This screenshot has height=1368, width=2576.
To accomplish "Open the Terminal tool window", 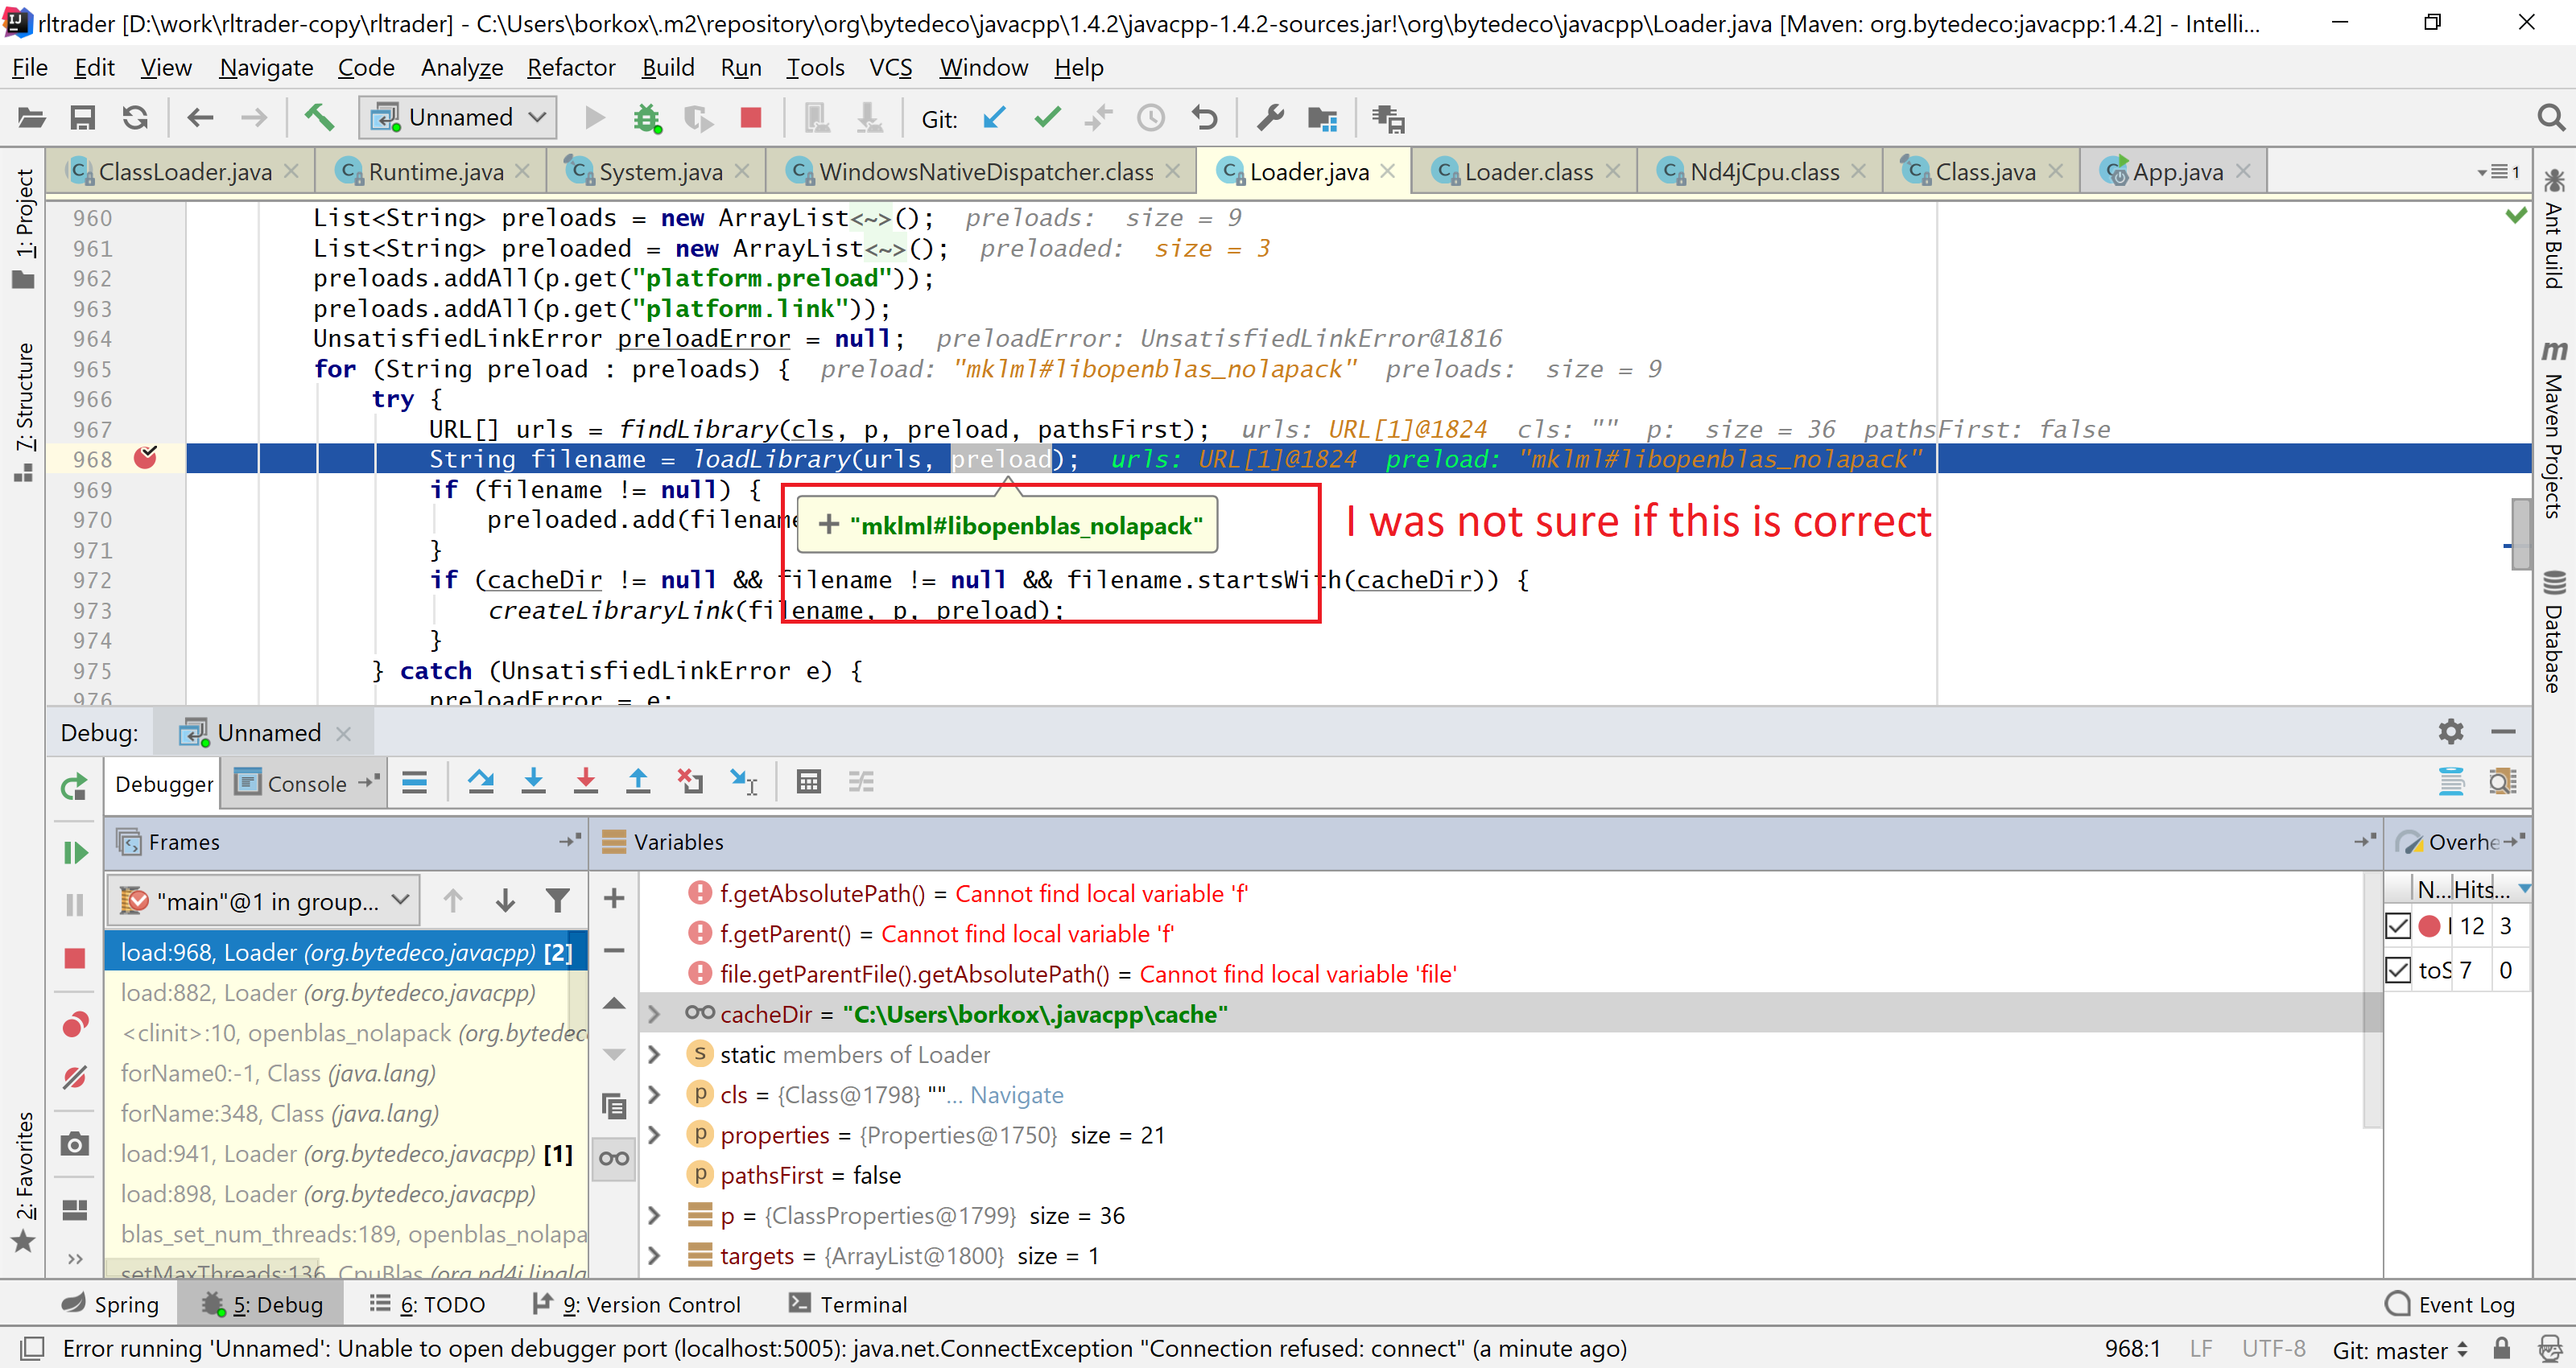I will pyautogui.click(x=847, y=1304).
